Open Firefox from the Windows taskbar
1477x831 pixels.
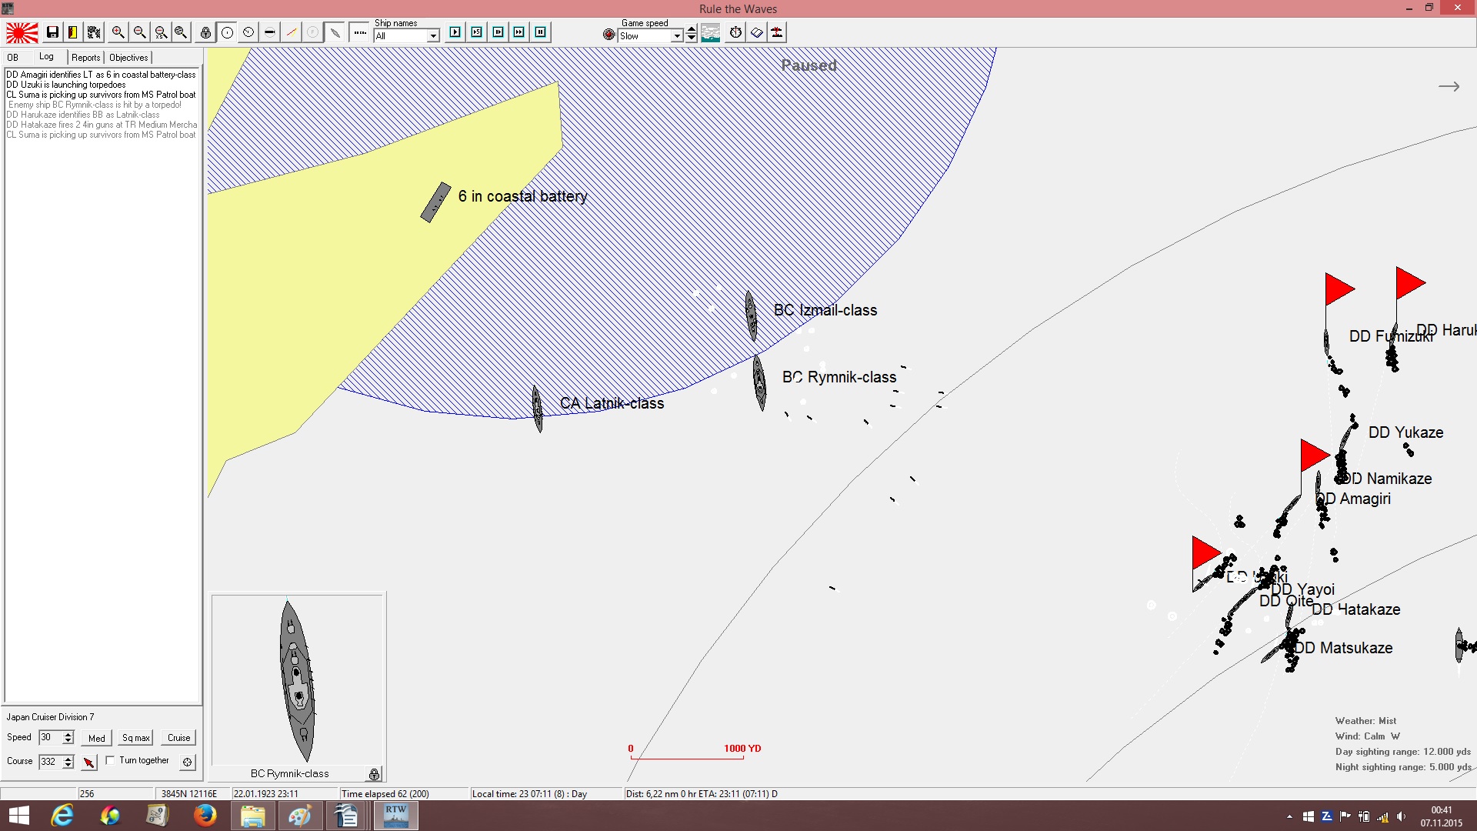tap(205, 816)
